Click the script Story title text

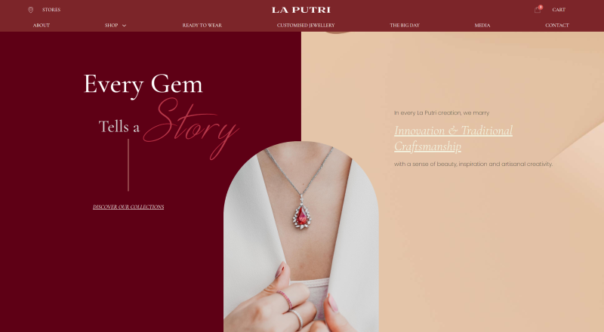pyautogui.click(x=192, y=128)
